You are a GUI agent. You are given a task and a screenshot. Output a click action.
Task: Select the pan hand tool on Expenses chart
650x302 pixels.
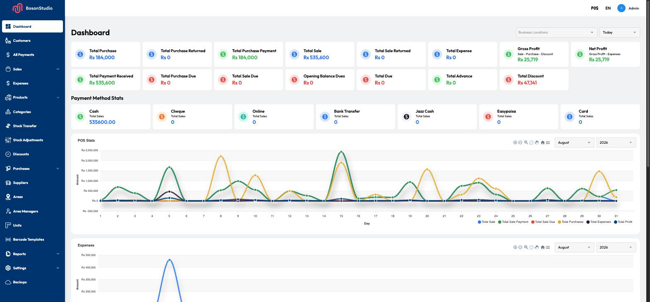pyautogui.click(x=537, y=247)
